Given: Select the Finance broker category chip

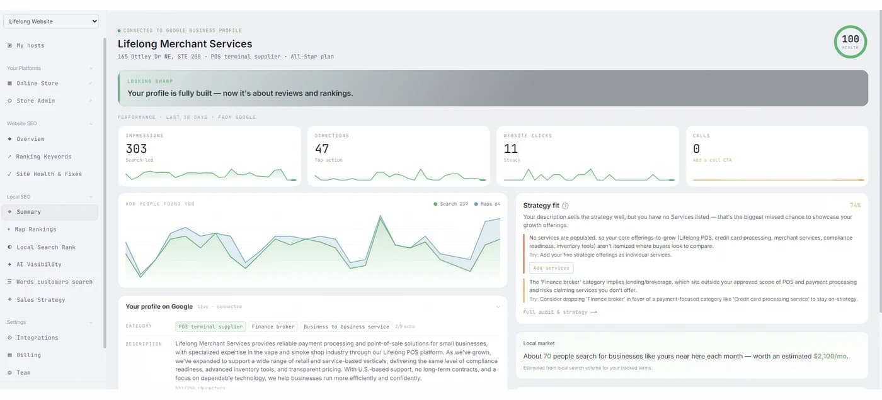Looking at the screenshot, I should (x=273, y=326).
